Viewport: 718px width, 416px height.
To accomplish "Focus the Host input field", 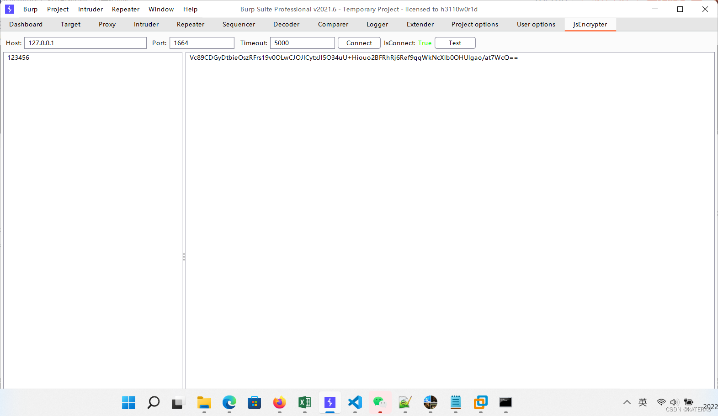I will [x=85, y=43].
